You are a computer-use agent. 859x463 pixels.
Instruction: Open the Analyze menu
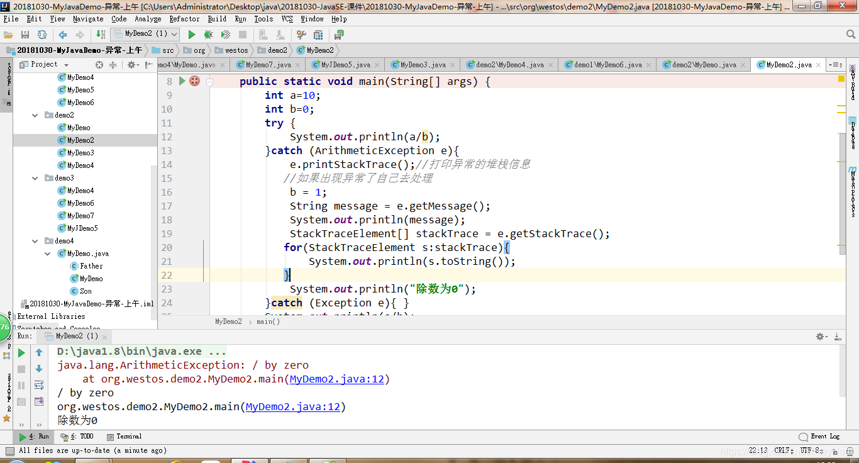tap(148, 19)
